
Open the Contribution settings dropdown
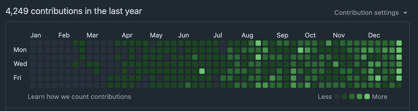[x=371, y=13]
